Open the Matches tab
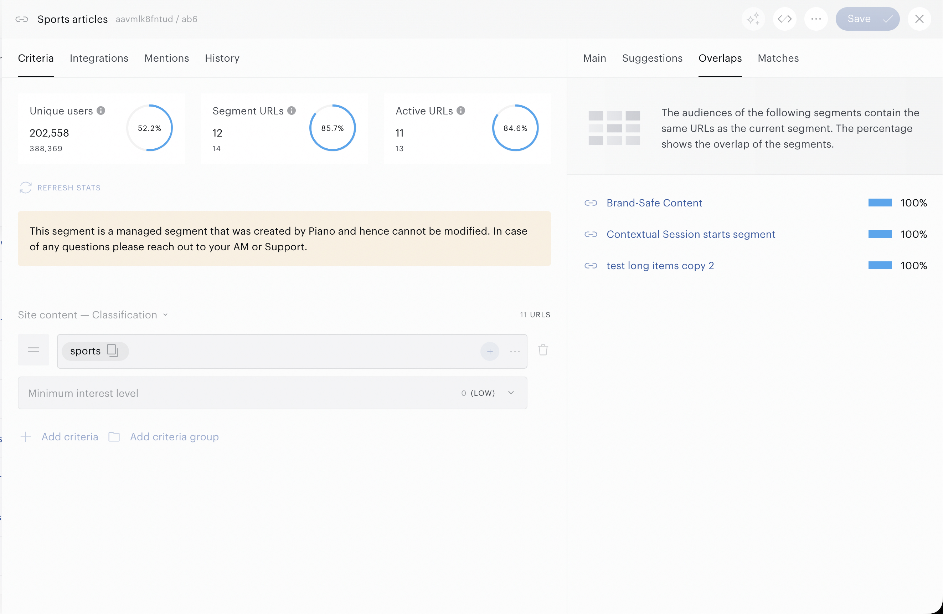 click(778, 58)
